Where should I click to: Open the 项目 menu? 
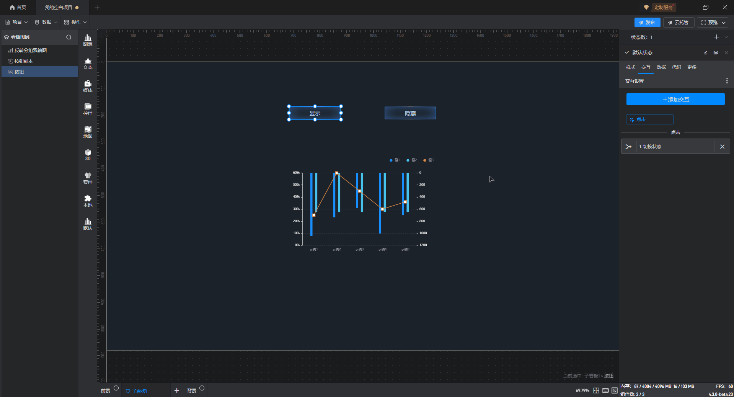(16, 22)
